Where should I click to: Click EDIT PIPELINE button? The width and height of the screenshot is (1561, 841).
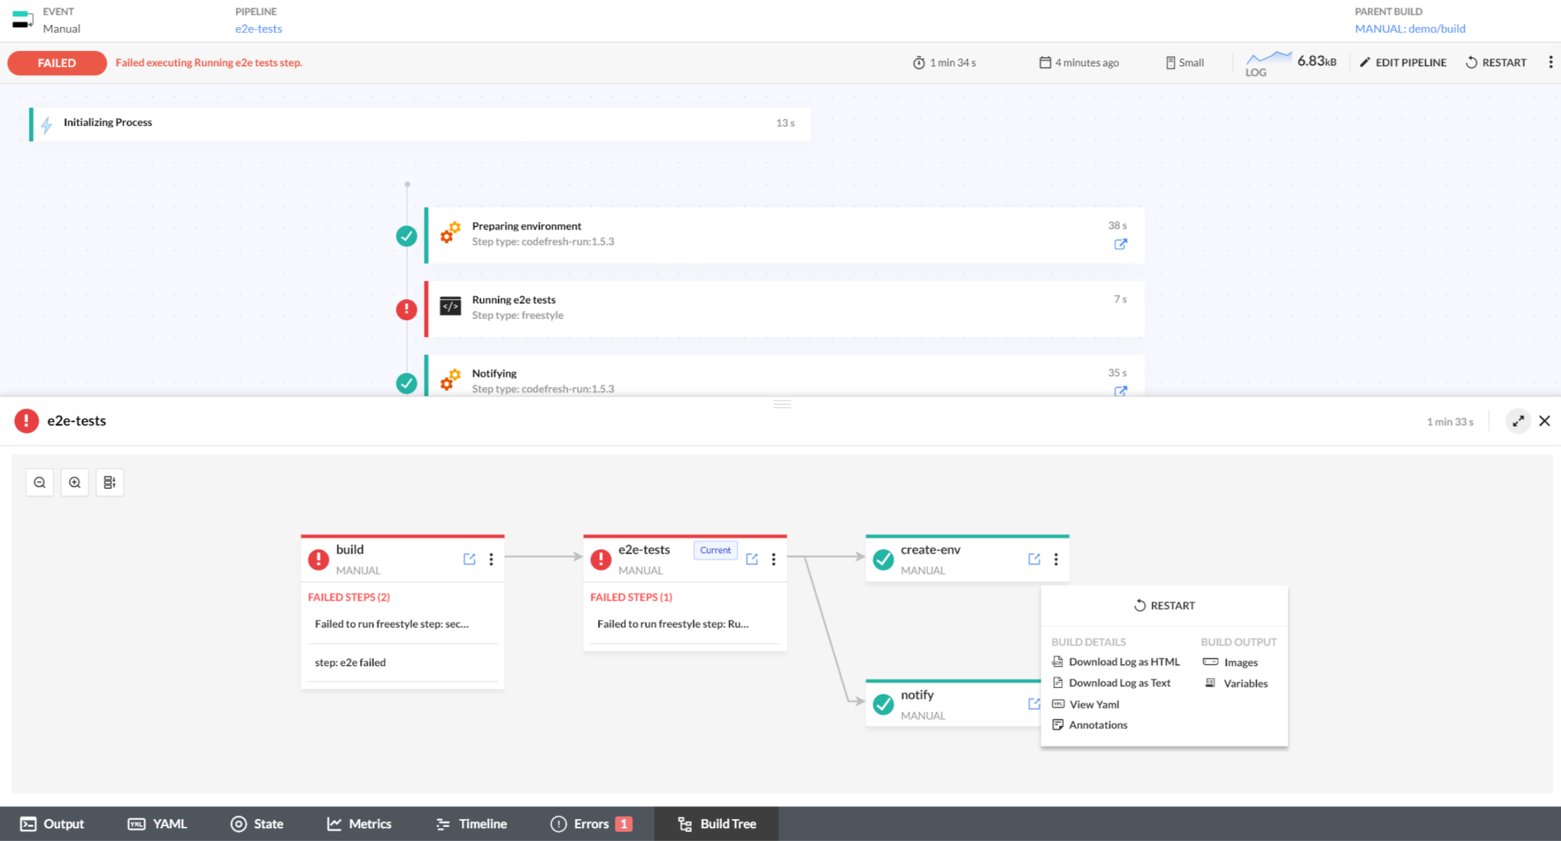tap(1403, 62)
